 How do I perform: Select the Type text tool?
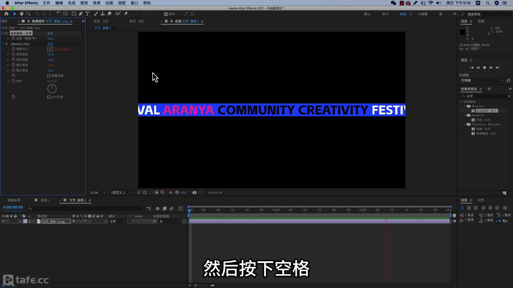(87, 14)
